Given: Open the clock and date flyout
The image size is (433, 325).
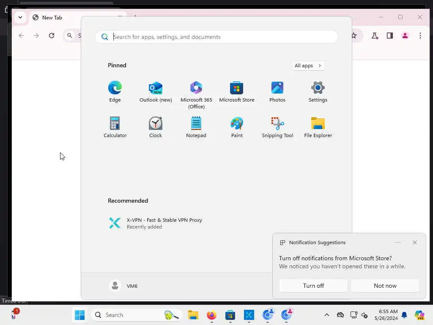Looking at the screenshot, I should point(386,315).
